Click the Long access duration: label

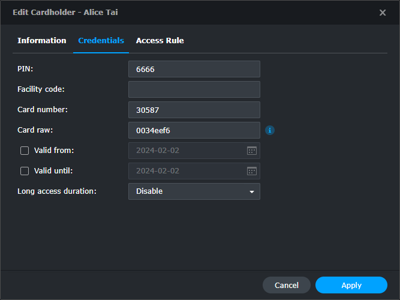57,191
